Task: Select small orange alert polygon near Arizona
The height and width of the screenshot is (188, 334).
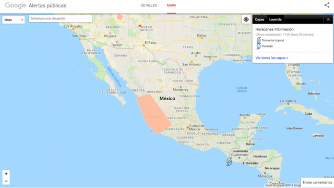Action: [120, 17]
